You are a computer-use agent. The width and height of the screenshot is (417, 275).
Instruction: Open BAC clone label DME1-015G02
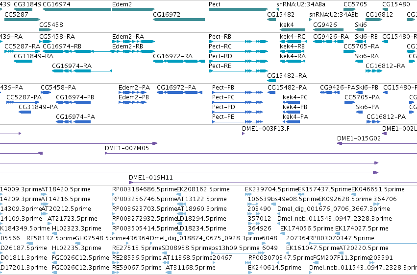pos(359,138)
